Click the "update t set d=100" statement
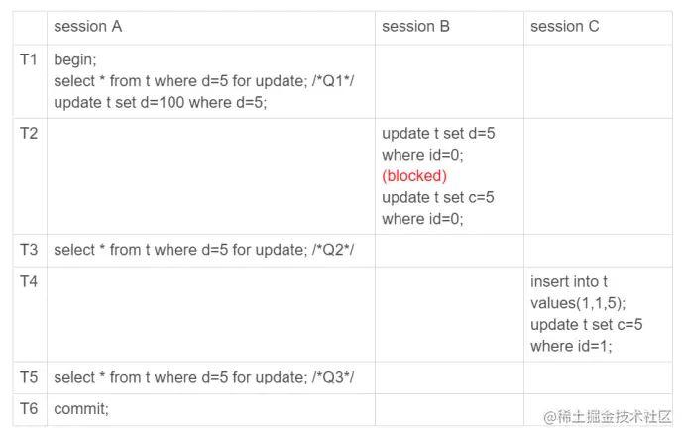 (160, 101)
